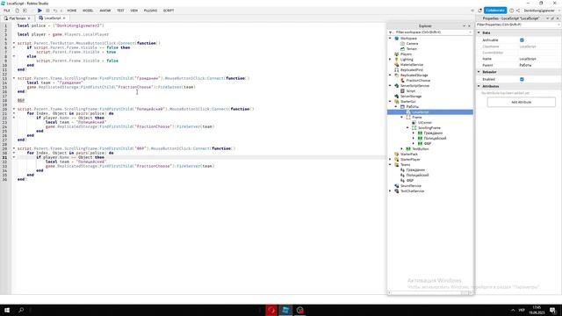This screenshot has width=562, height=316.
Task: Expand the Lighting tree node
Action: [390, 60]
